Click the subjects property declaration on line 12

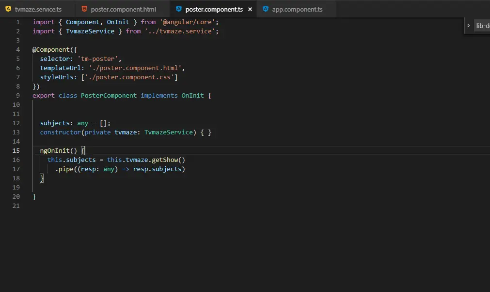pyautogui.click(x=55, y=123)
